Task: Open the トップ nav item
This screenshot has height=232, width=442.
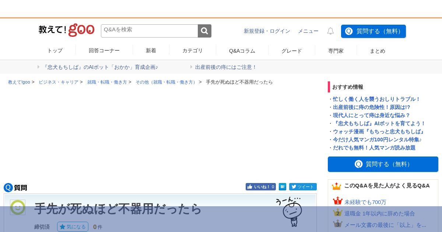Action: pyautogui.click(x=55, y=51)
